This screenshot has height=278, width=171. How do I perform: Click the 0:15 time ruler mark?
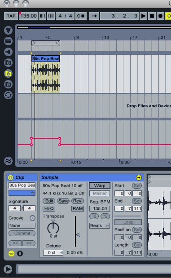coord(76,162)
